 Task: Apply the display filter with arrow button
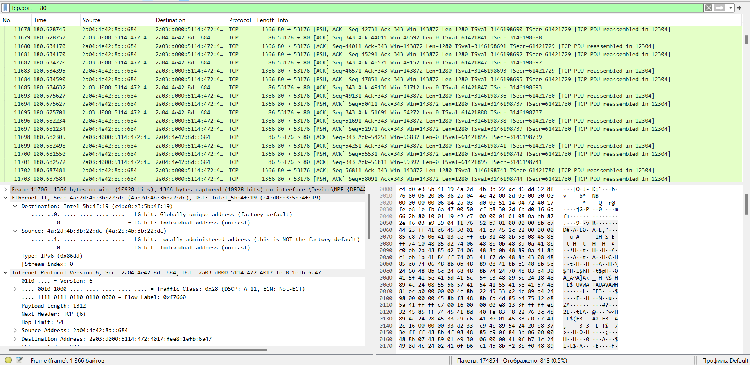click(719, 8)
